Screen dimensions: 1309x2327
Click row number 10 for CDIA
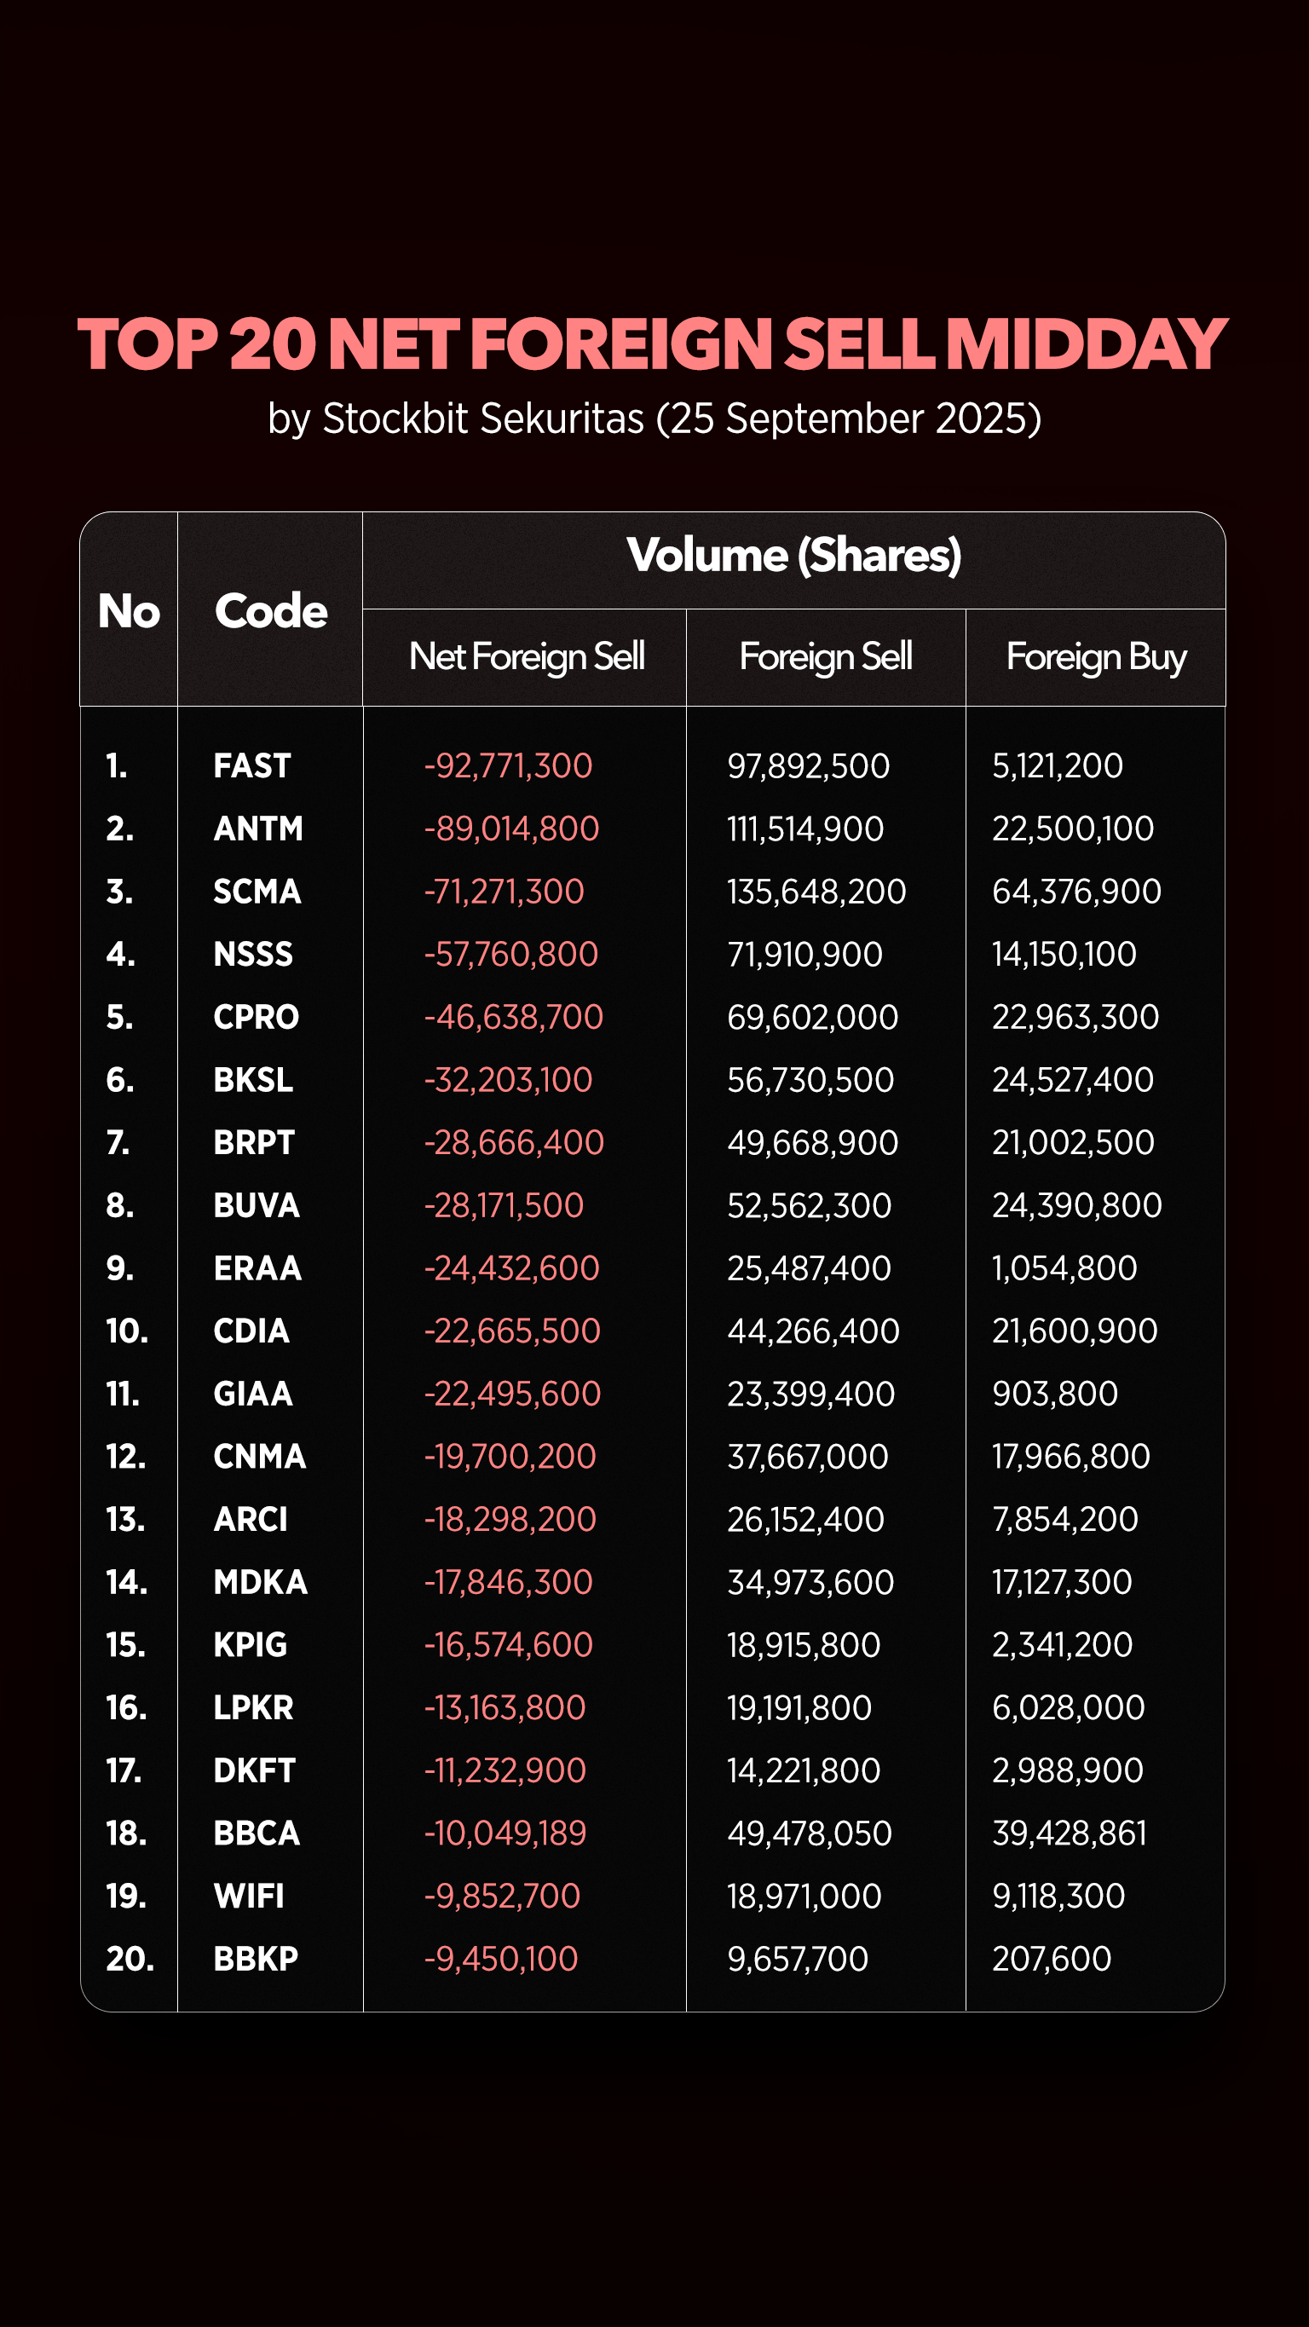[x=127, y=1331]
